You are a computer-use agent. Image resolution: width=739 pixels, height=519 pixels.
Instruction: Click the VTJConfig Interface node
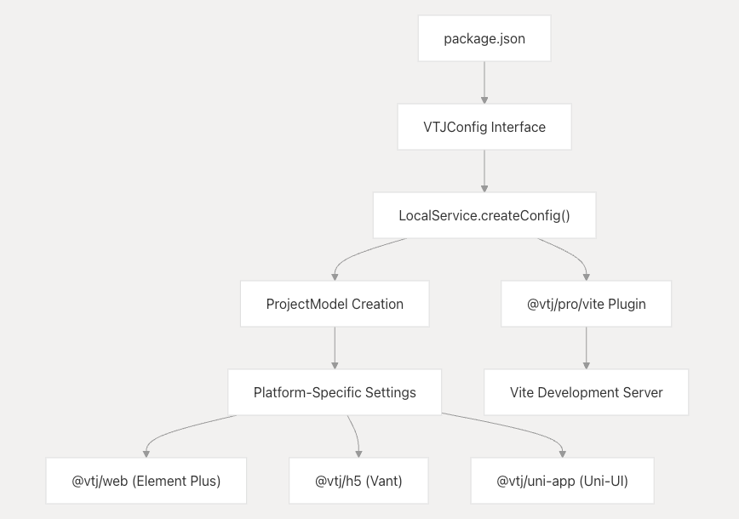click(x=484, y=127)
